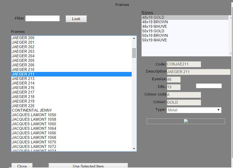
Task: Select JAEGER 201 in Frames list
Action: coord(72,42)
